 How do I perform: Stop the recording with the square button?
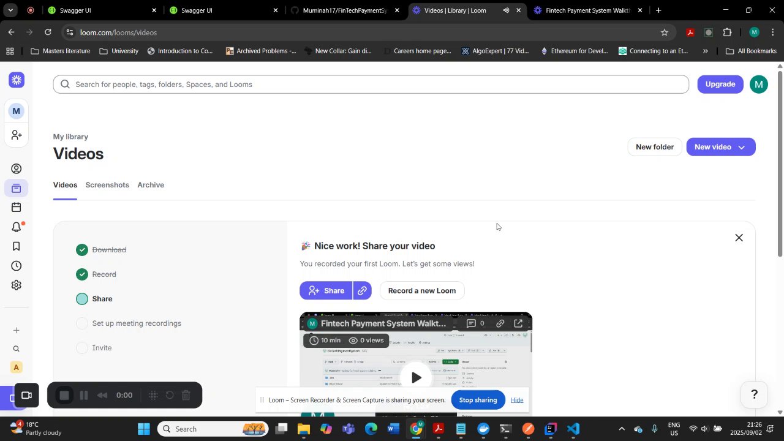(64, 396)
